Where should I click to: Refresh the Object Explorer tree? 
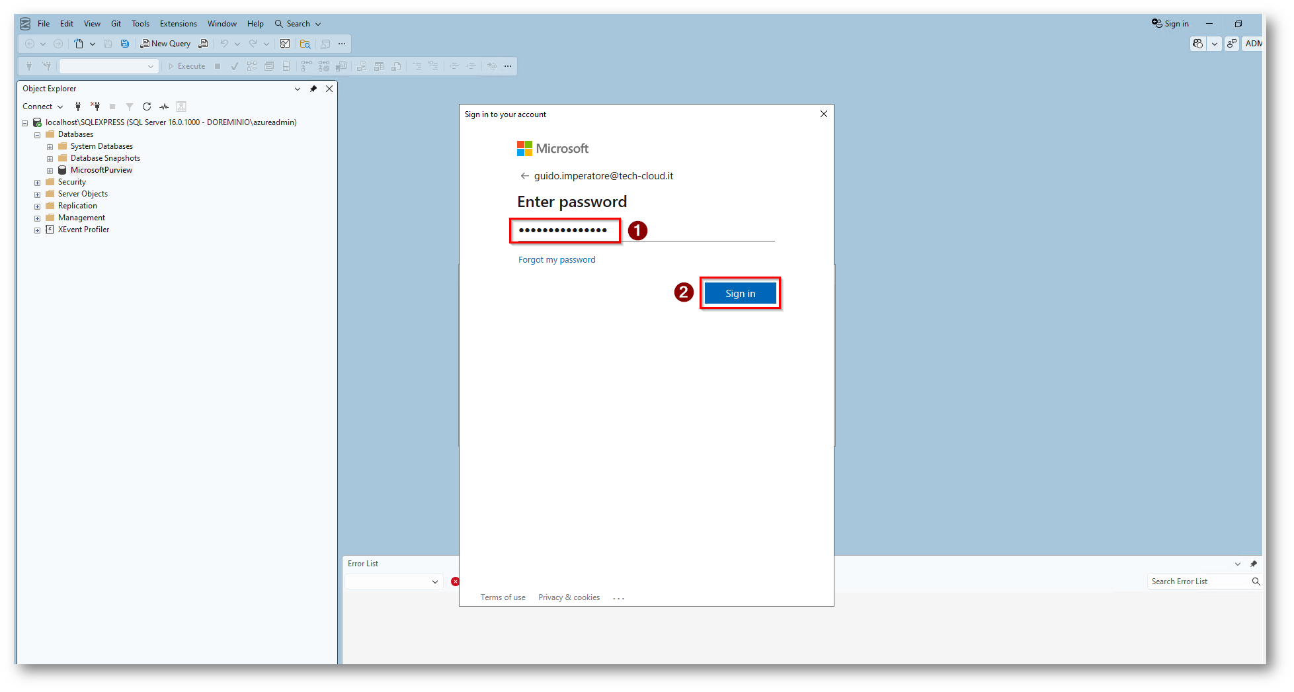point(147,107)
